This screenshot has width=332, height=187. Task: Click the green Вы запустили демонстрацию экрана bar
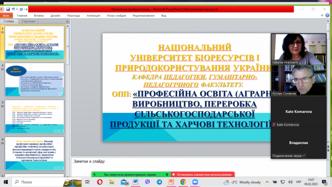(x=131, y=175)
